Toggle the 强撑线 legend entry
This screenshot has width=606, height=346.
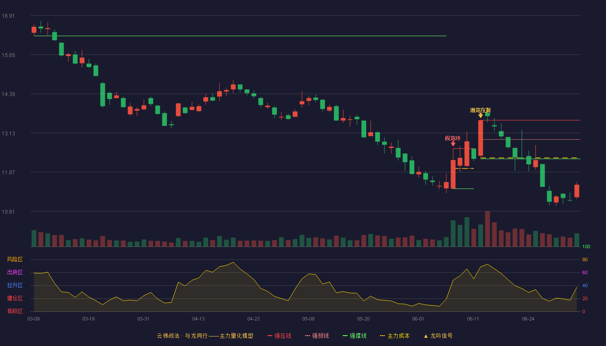point(355,336)
